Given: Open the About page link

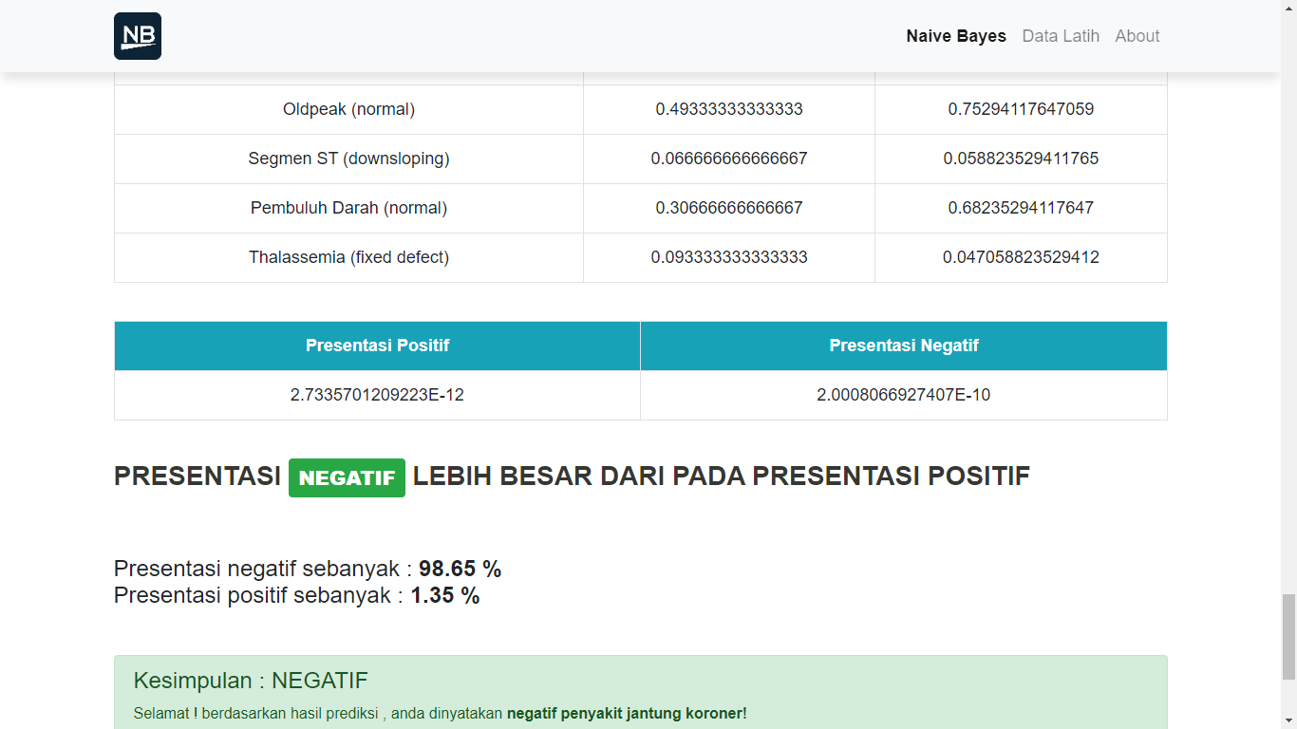Looking at the screenshot, I should 1137,36.
